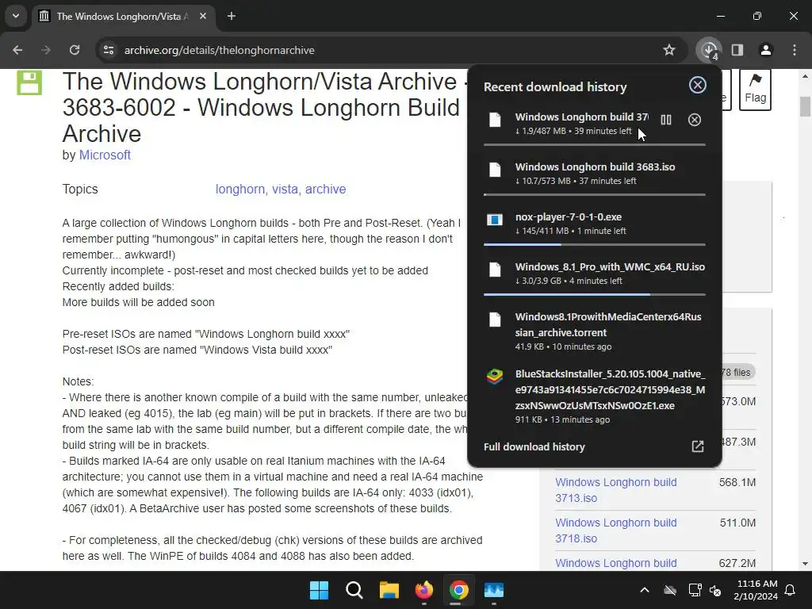The width and height of the screenshot is (812, 609).
Task: Open the cloud sync tray icon
Action: coord(670,590)
